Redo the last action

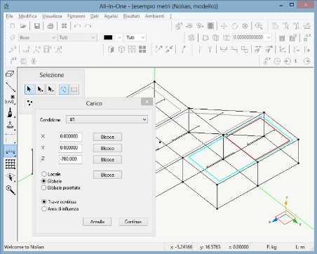point(88,26)
